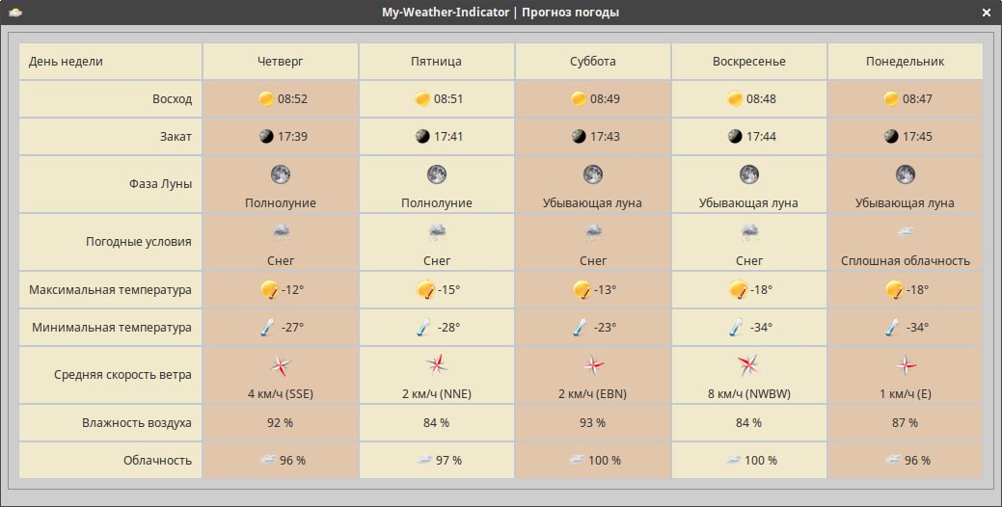
Task: Click the Понедельник column header
Action: [x=905, y=62]
